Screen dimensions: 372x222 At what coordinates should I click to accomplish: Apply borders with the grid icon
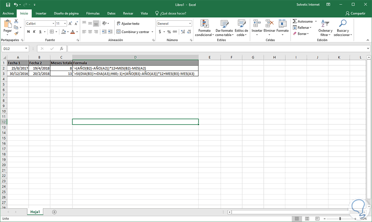pyautogui.click(x=52, y=32)
